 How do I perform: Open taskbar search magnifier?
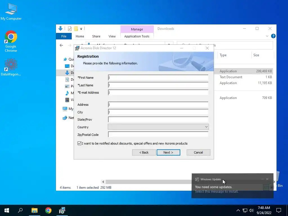20,210
